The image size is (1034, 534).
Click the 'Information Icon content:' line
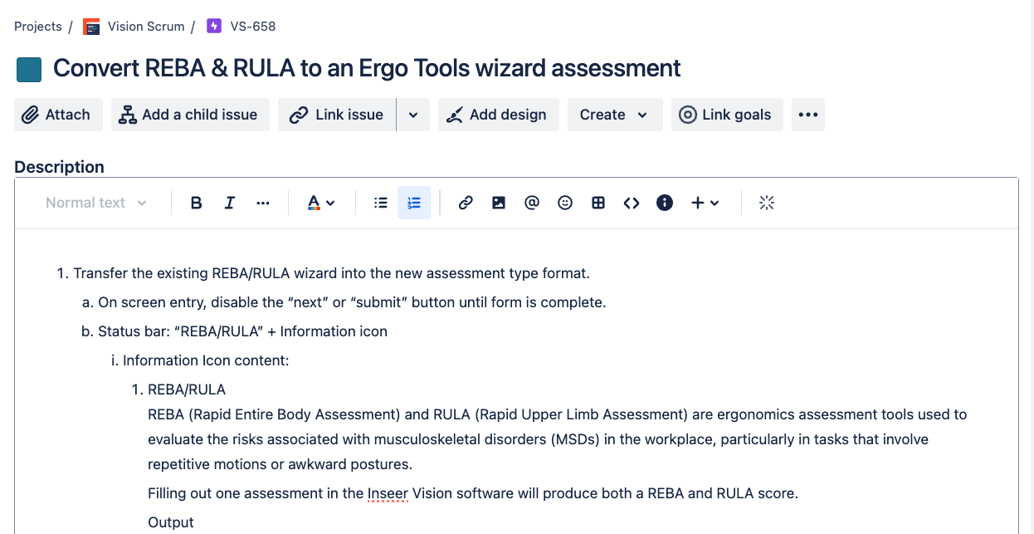tap(205, 360)
